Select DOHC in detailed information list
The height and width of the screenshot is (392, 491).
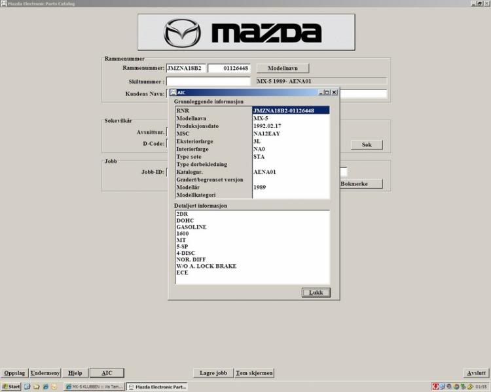click(x=185, y=221)
